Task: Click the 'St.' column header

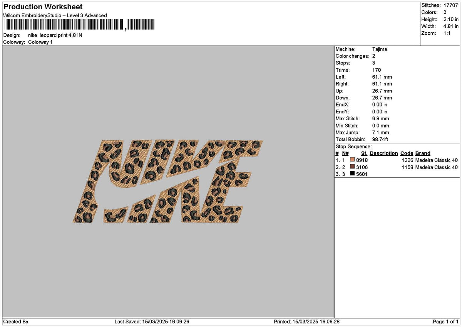Action: click(364, 153)
